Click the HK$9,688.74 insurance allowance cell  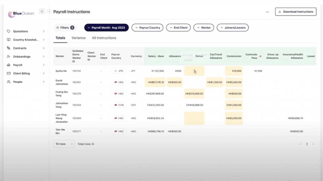pyautogui.click(x=295, y=118)
